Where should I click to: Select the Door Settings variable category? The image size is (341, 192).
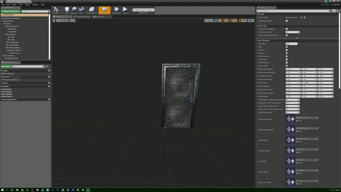tap(7, 92)
